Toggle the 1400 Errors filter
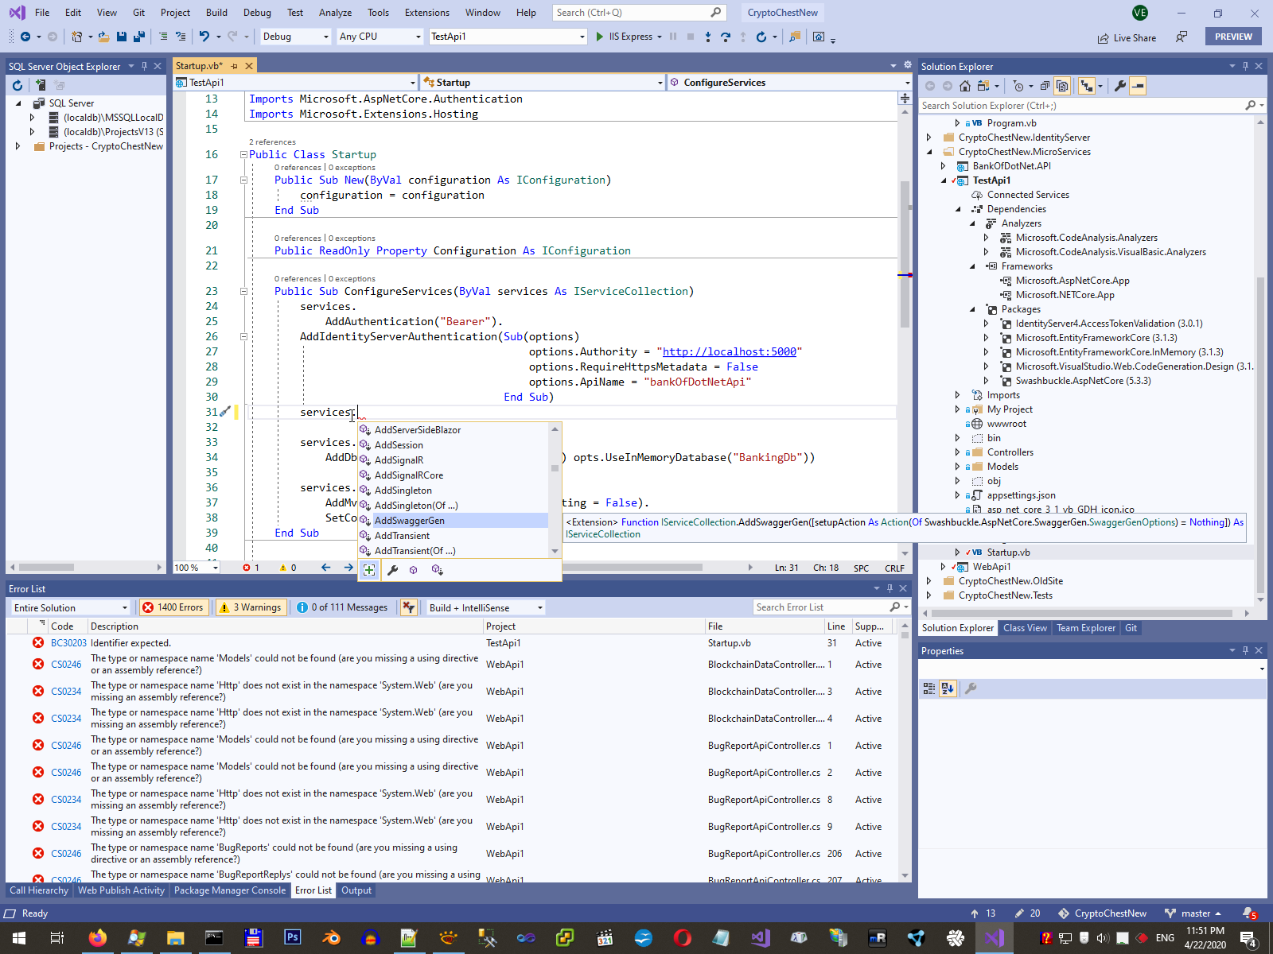This screenshot has width=1273, height=954. [x=173, y=607]
